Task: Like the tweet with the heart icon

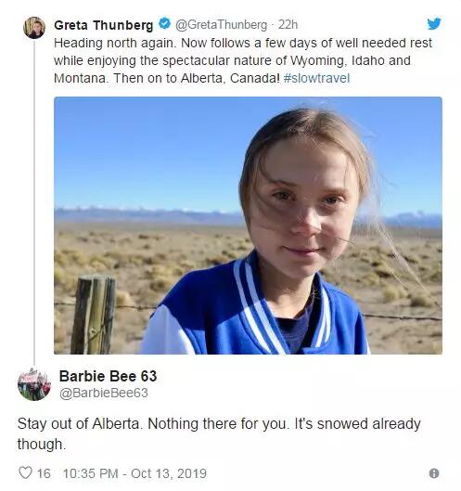Action: point(25,472)
